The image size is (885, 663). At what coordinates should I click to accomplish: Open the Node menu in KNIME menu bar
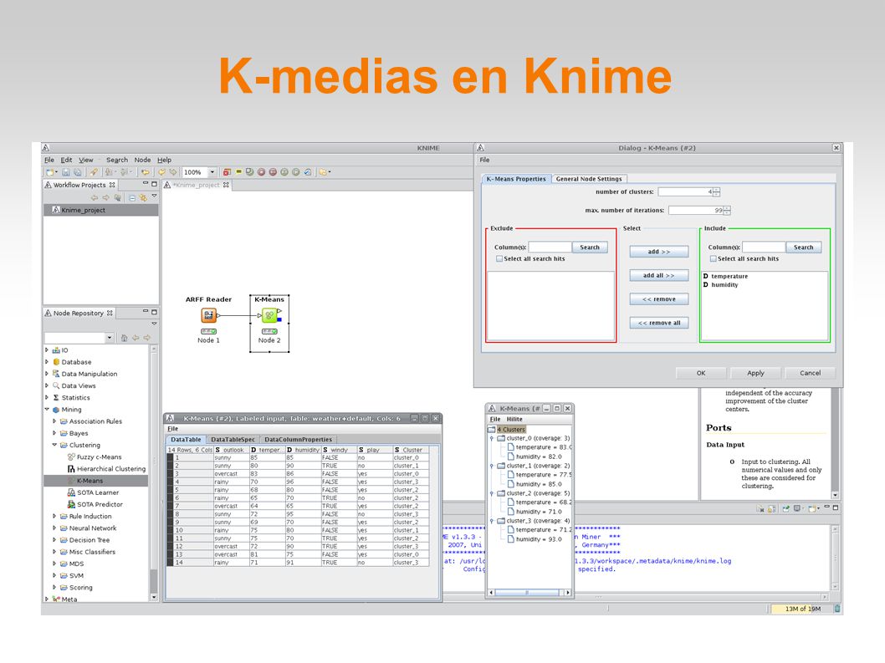tap(142, 161)
